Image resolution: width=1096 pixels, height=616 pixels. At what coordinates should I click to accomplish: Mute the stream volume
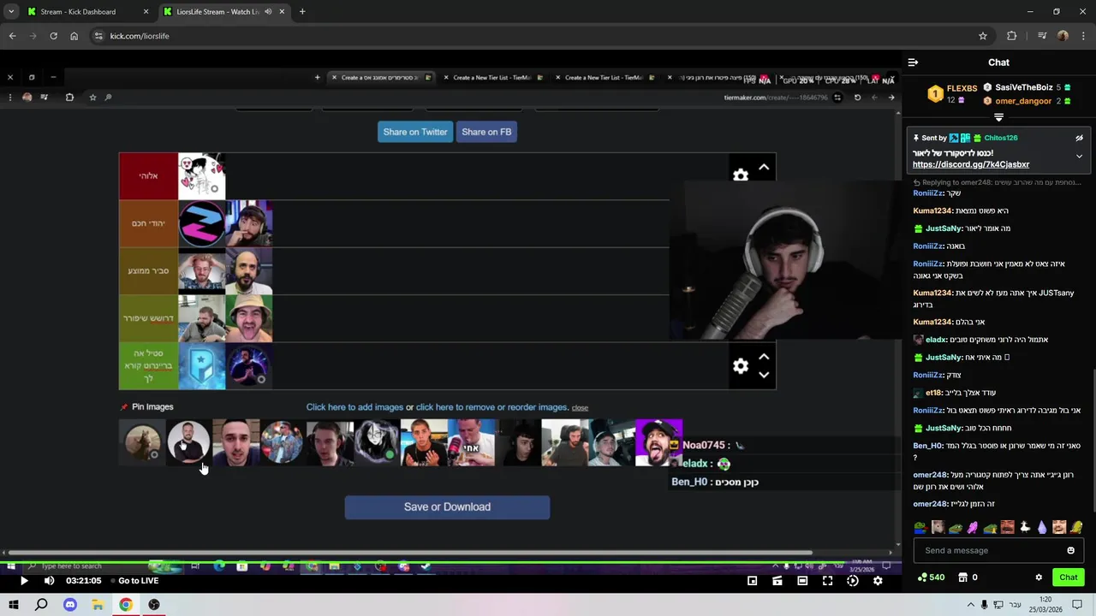(x=49, y=581)
